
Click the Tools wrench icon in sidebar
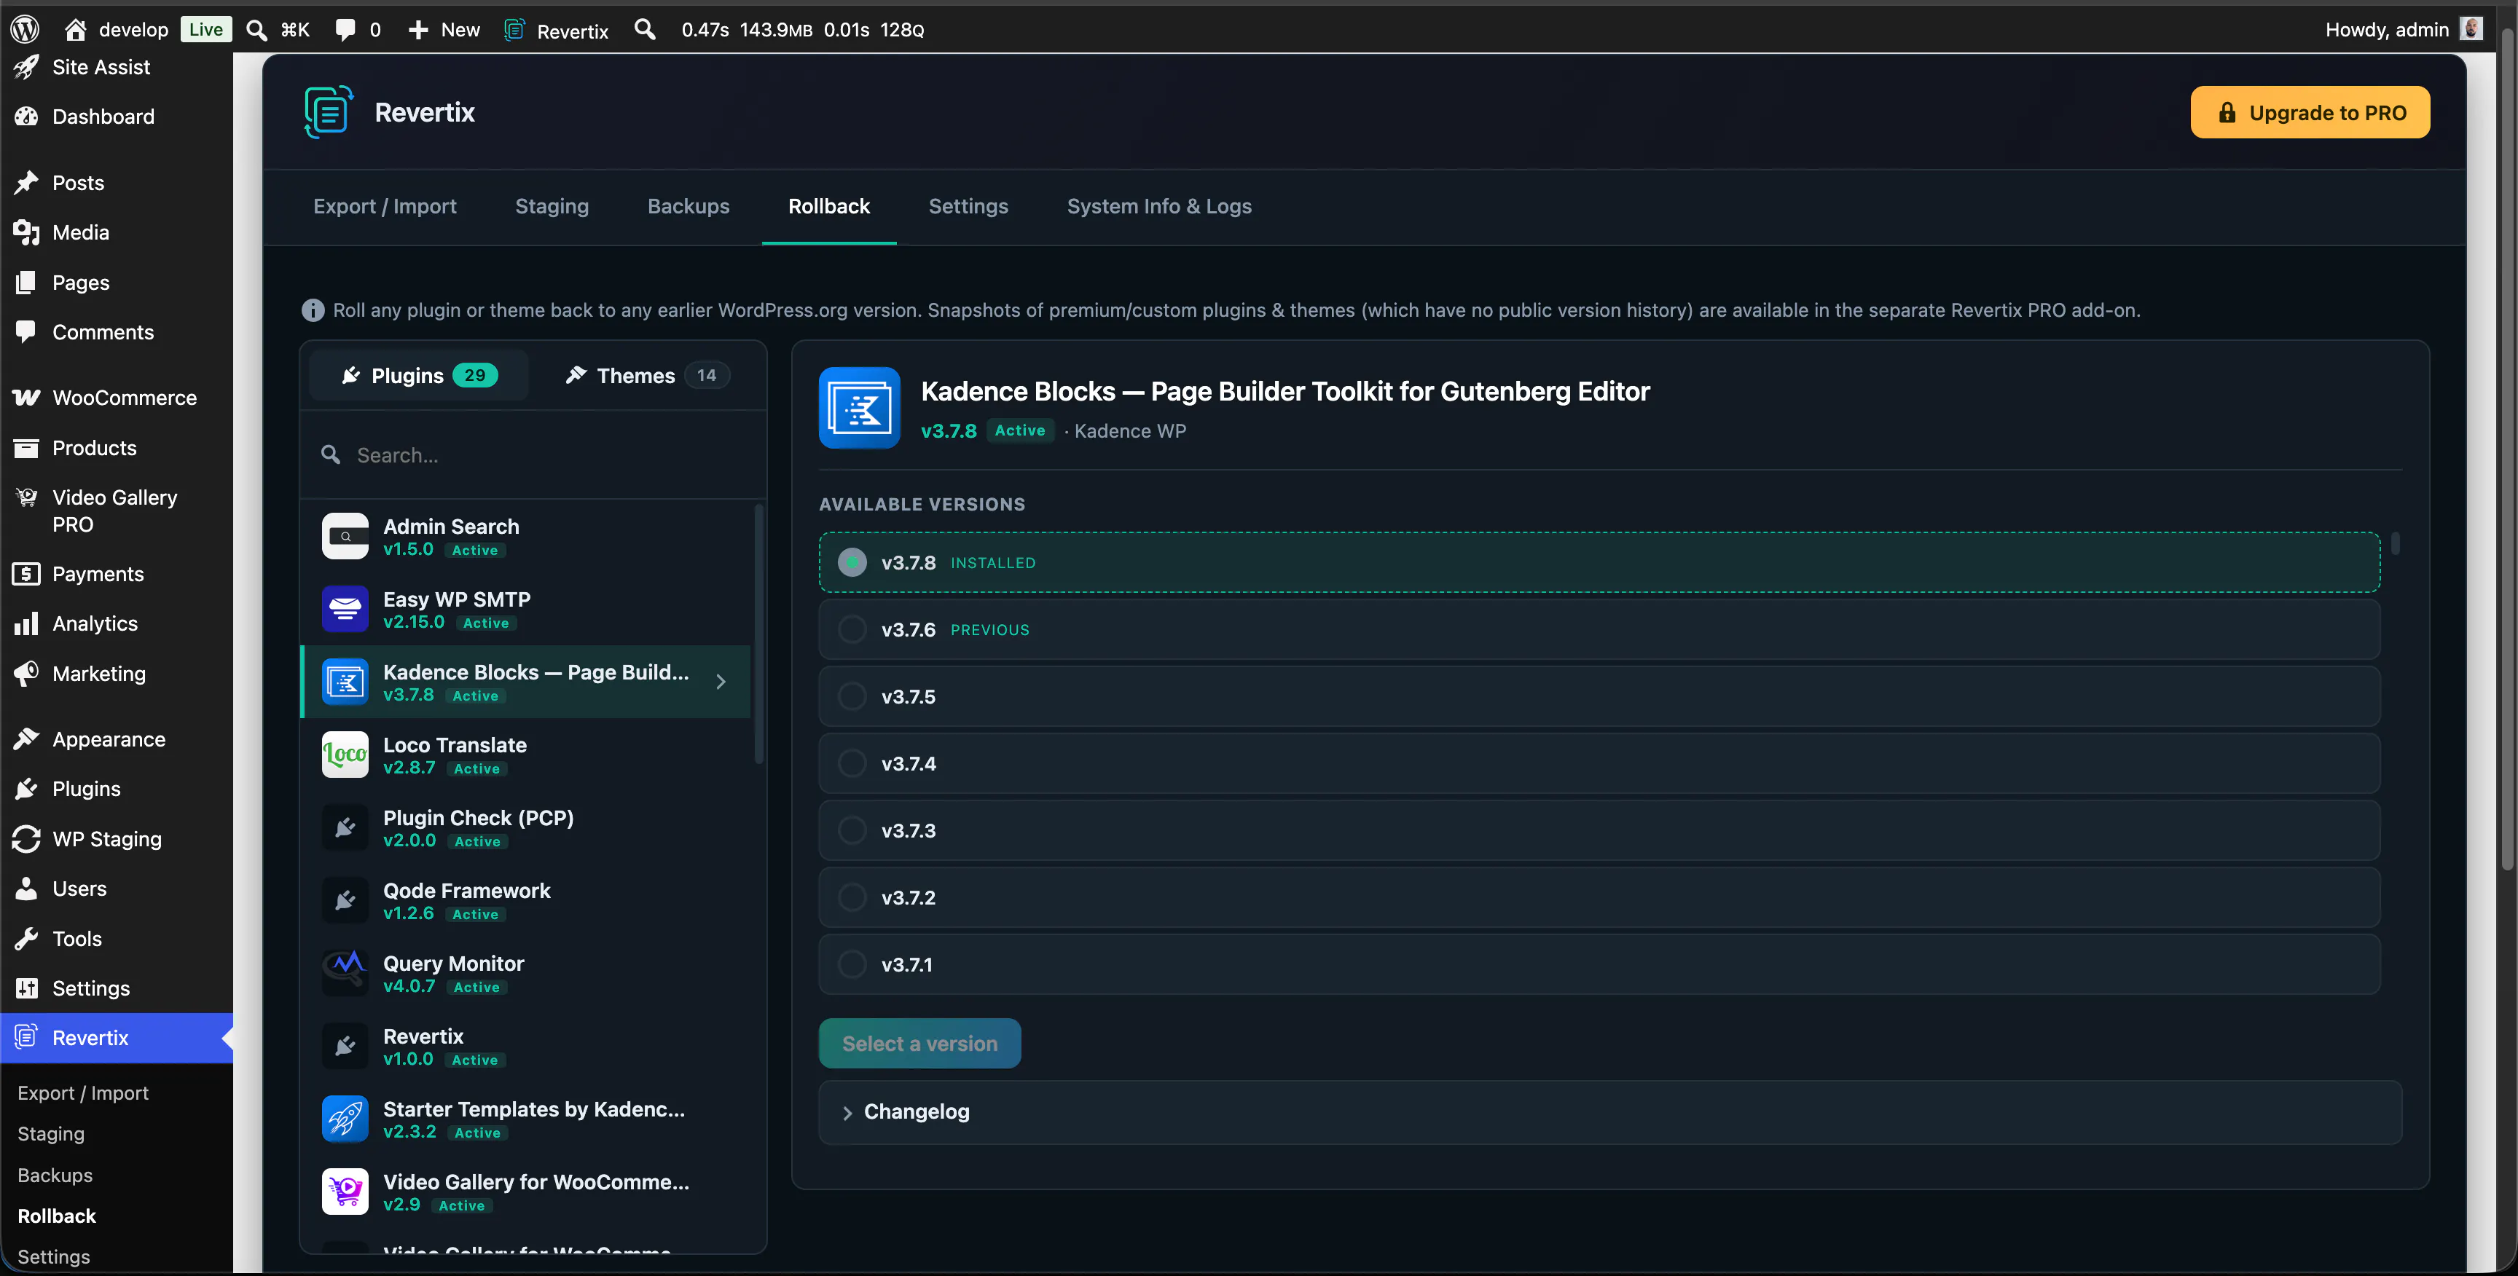(26, 939)
